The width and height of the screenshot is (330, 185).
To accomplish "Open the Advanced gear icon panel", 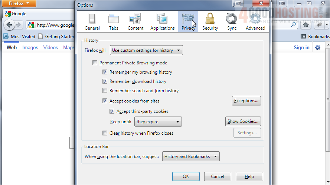I will (255, 21).
